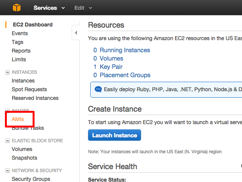Viewport: 242px width, 182px height.
Task: Click the INSTANCES section label
Action: (24, 72)
